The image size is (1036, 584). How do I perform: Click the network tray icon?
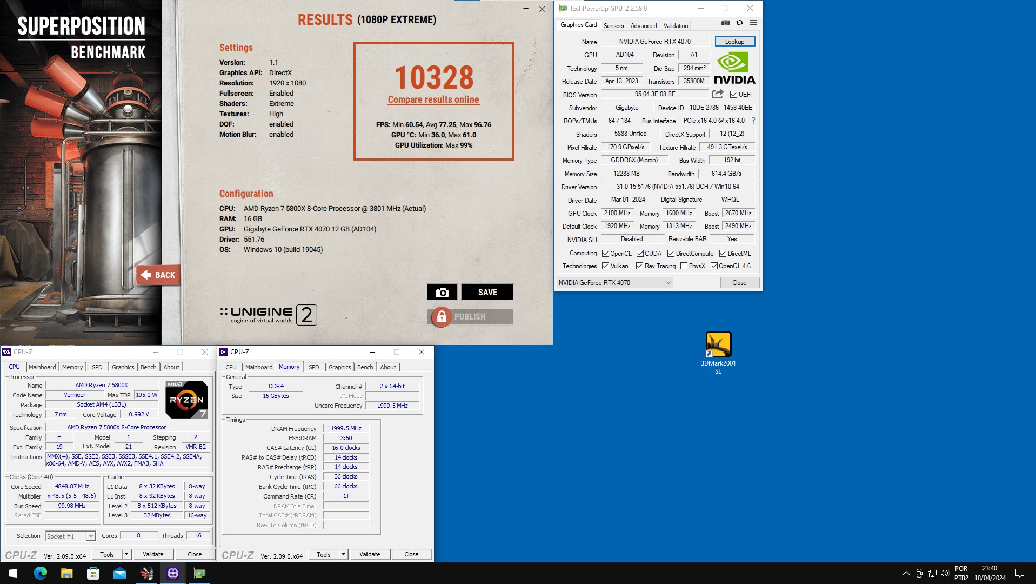pyautogui.click(x=932, y=573)
